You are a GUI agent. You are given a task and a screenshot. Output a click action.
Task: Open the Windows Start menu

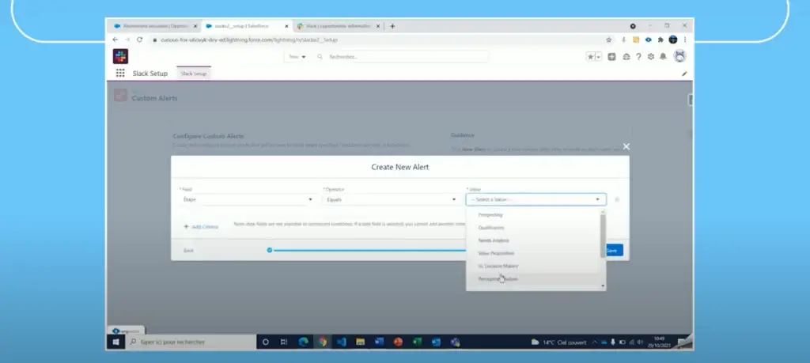click(115, 342)
